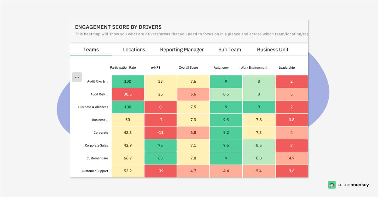
Task: Click the Leadership cell showing 4.7
Action: 291,158
